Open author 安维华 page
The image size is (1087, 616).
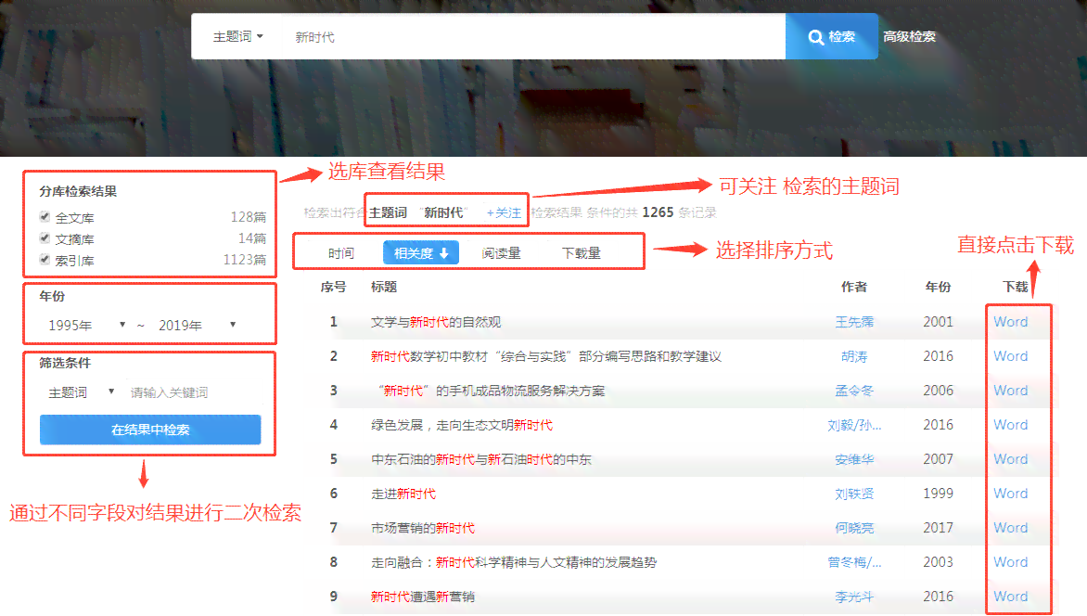pos(854,459)
